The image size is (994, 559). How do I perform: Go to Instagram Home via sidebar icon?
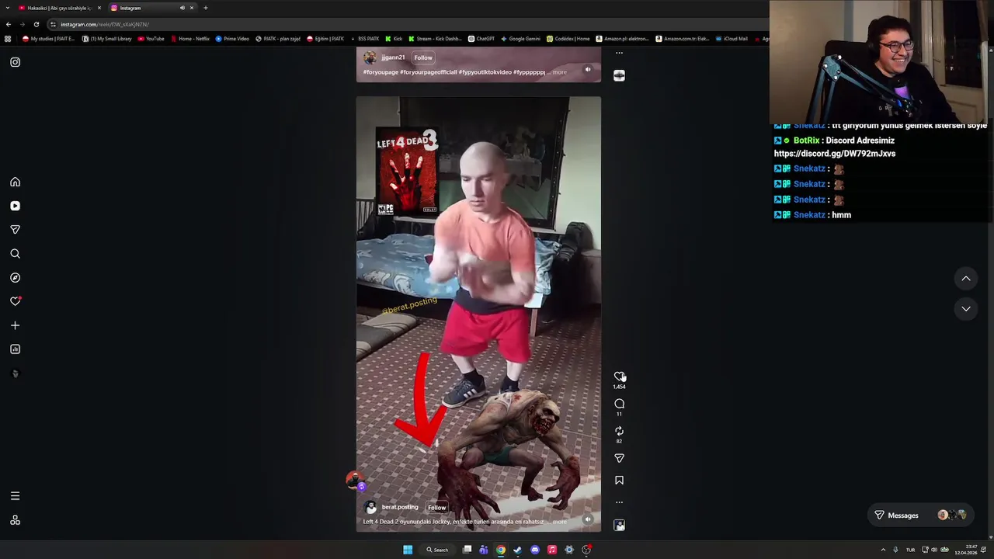point(15,182)
